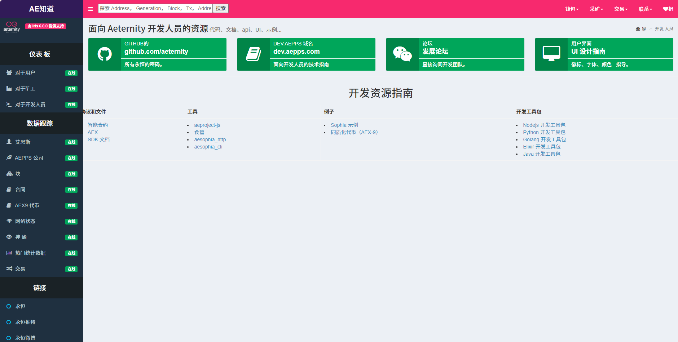Click the circle icon beside 永恒推特

[x=9, y=322]
